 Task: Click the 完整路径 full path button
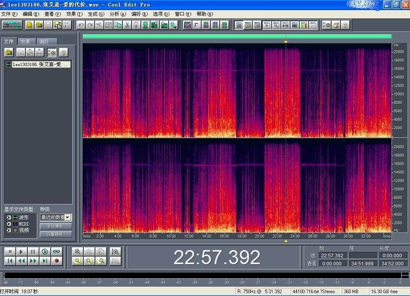56,234
